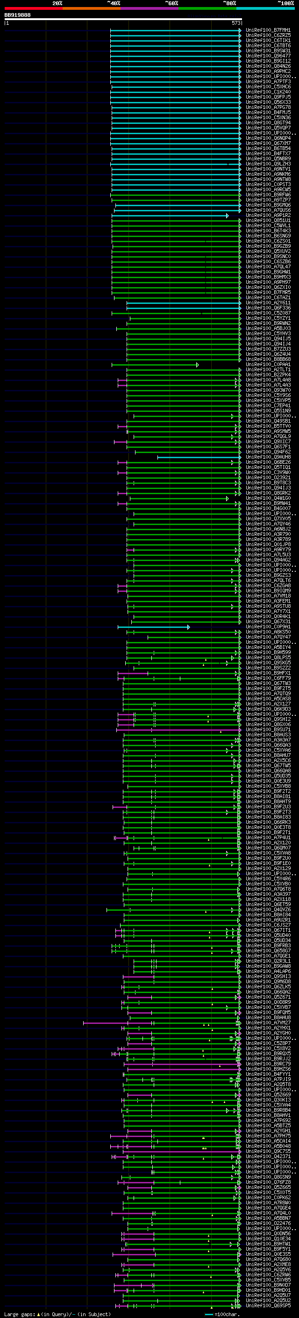
Task: Click the cyan ~100% identity legend segment
Action: click(x=266, y=8)
